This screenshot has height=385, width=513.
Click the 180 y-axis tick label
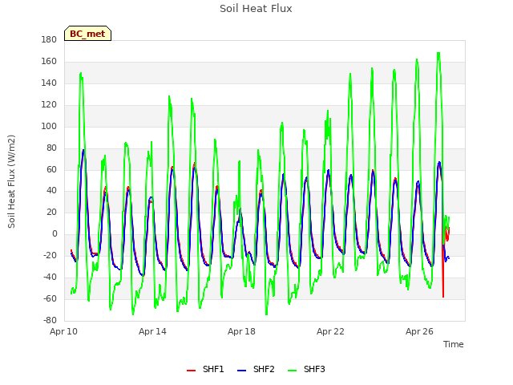49,39
